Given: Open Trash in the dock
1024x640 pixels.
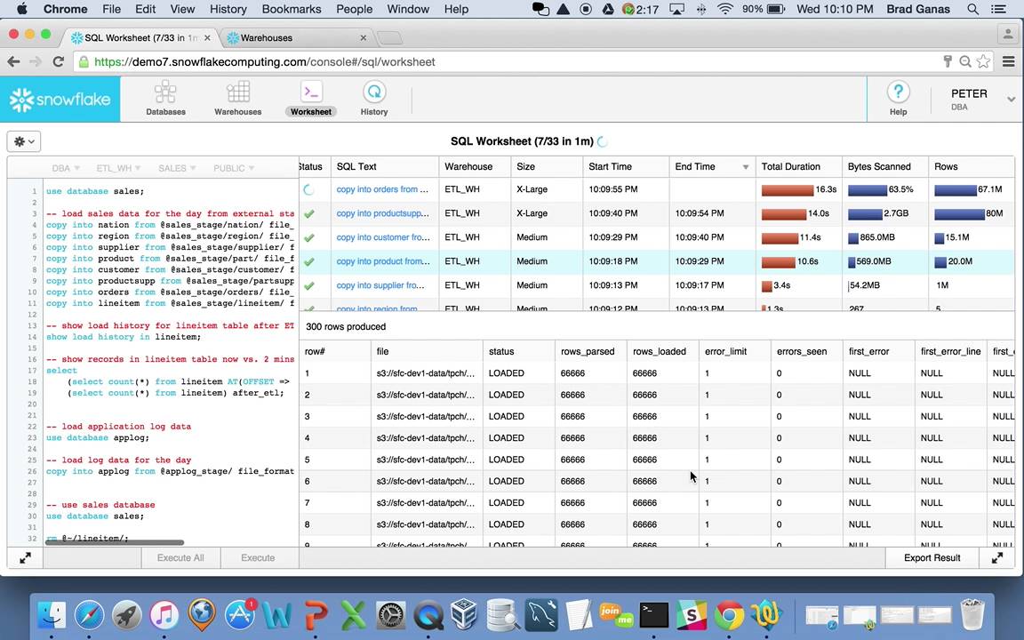Looking at the screenshot, I should [972, 614].
